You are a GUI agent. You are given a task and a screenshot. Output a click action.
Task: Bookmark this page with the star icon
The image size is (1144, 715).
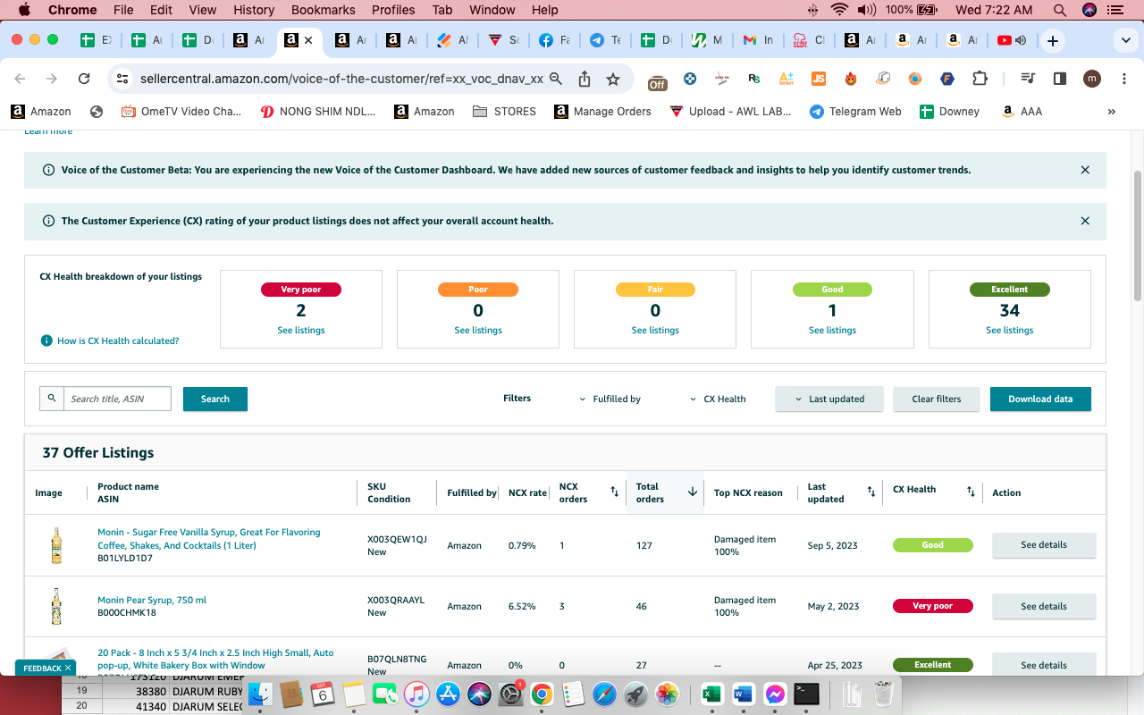613,79
